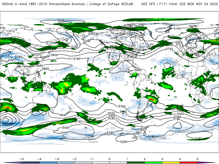Click the legend tick label "5"
Viewport: 219px width, 164px height.
pos(197,159)
